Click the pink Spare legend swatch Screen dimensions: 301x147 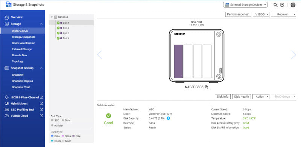pyautogui.click(x=63, y=136)
